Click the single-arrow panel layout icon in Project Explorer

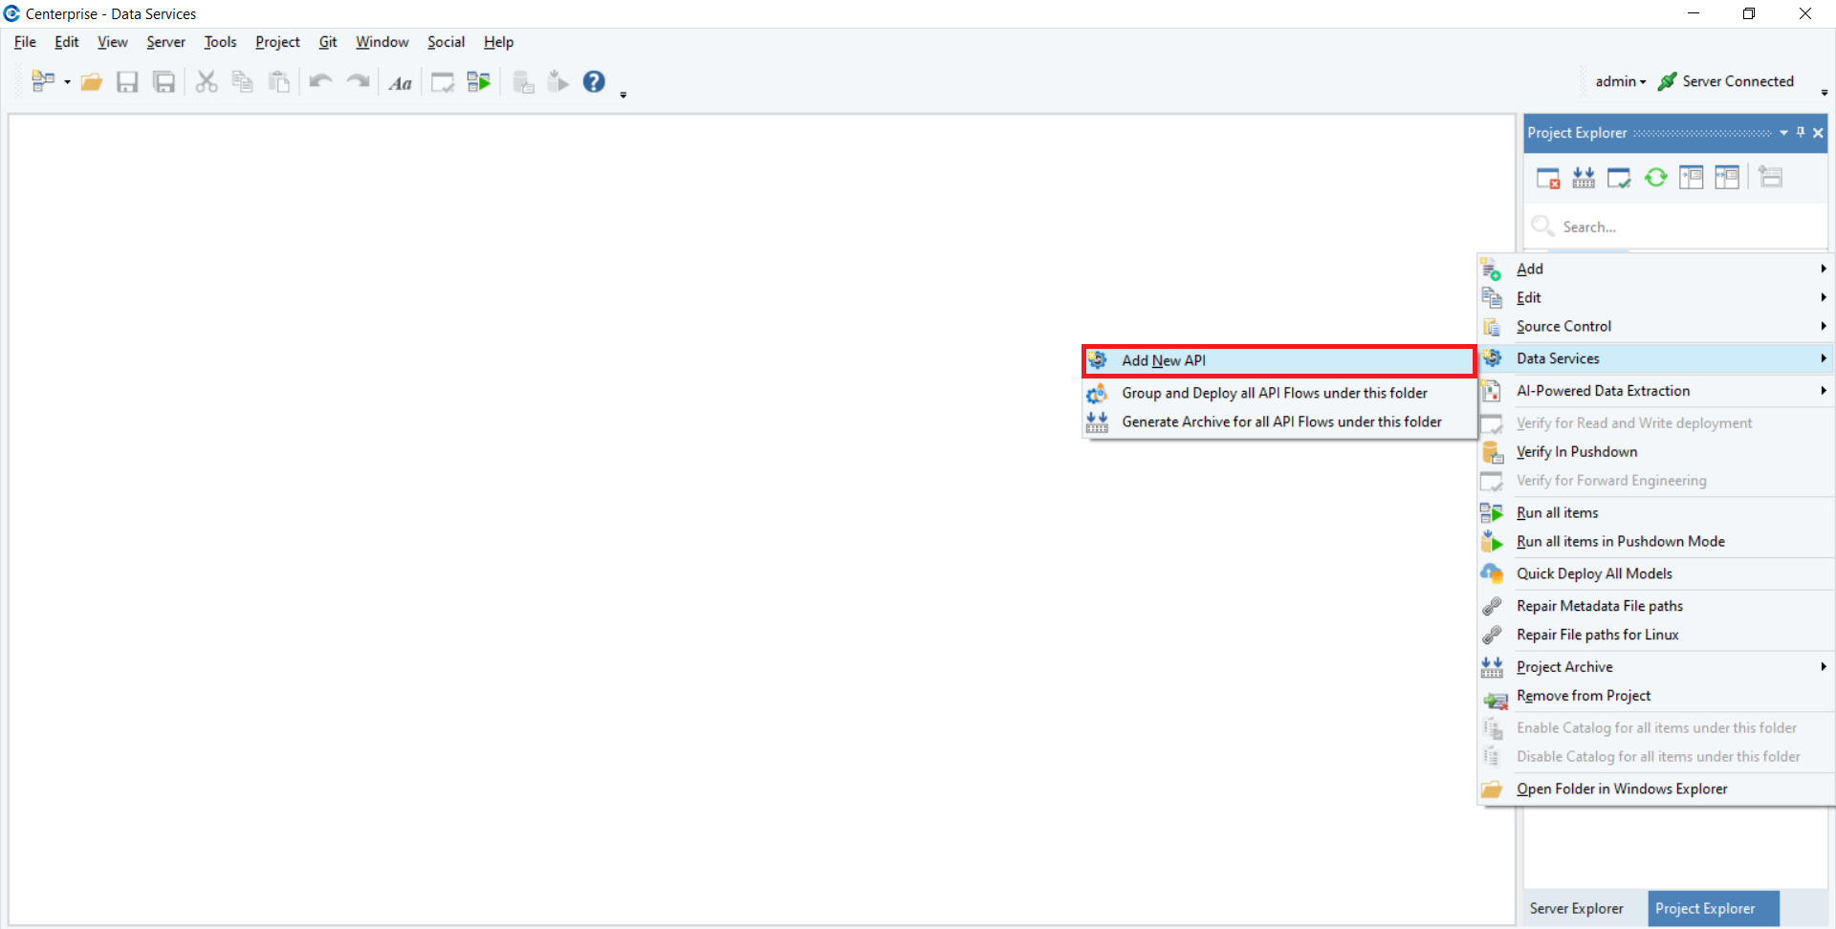click(1692, 178)
